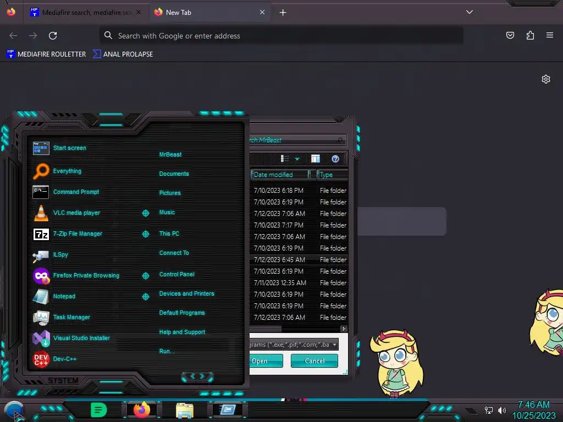This screenshot has height=422, width=563.
Task: Open This PC
Action: click(x=169, y=234)
